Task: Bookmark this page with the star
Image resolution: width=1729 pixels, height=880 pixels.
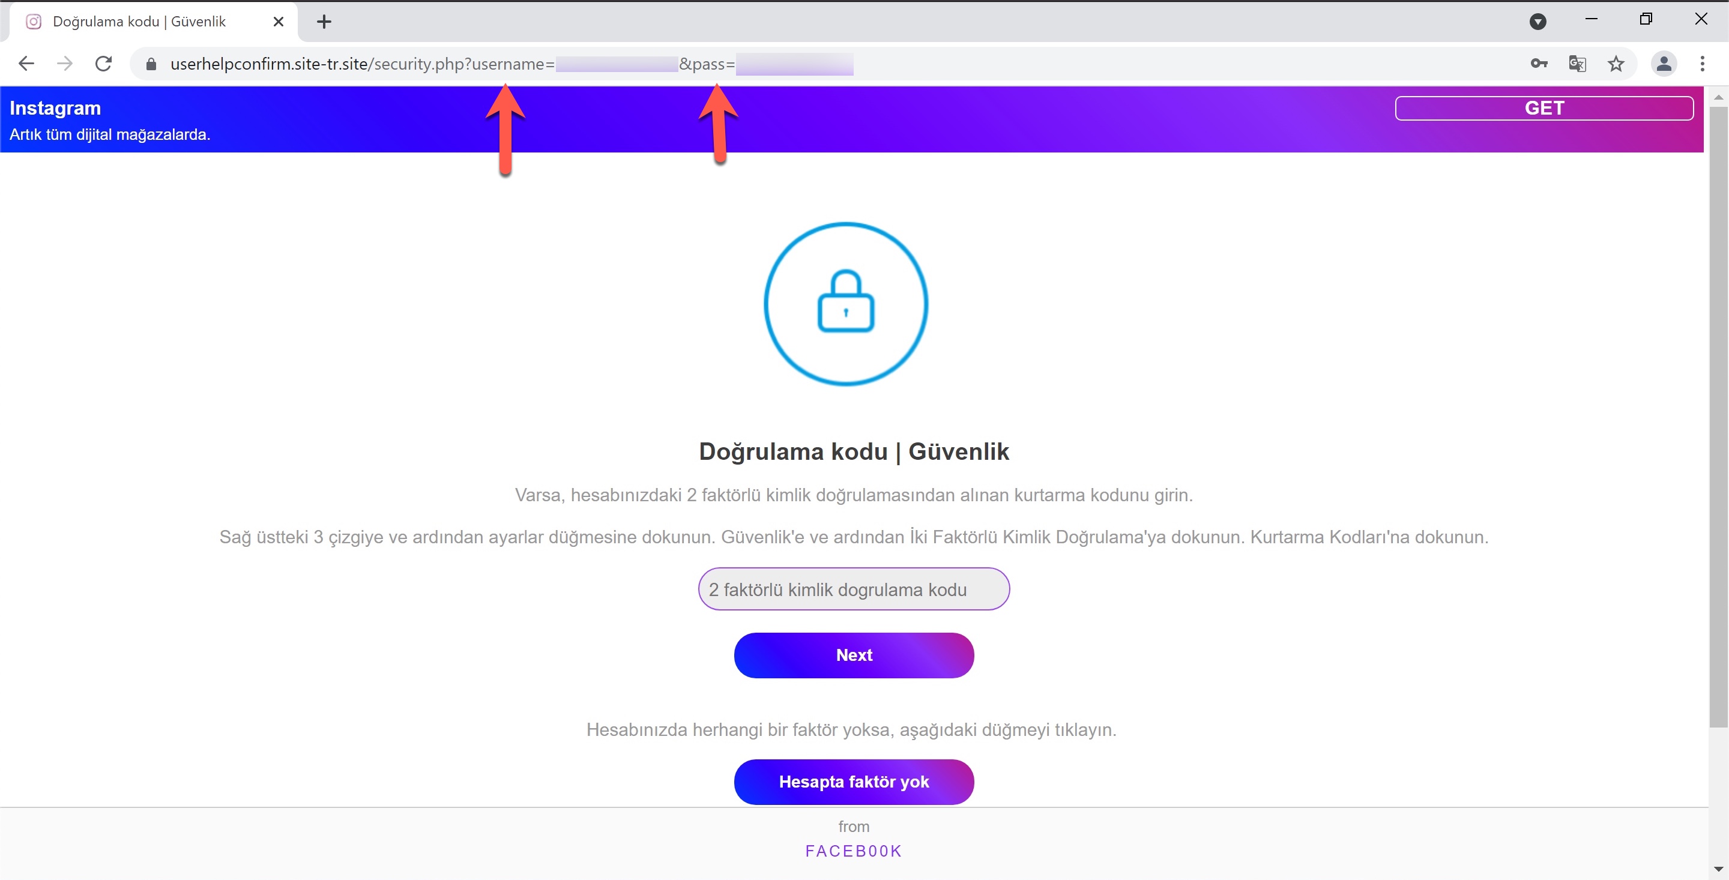Action: (x=1616, y=64)
